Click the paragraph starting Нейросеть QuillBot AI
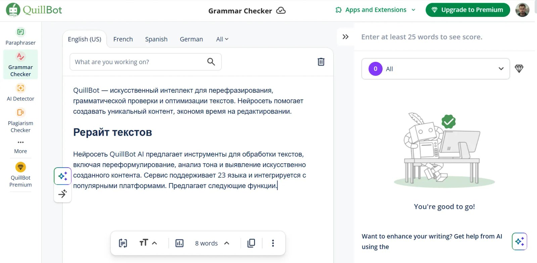Screen dimensions: 537x263 190,170
